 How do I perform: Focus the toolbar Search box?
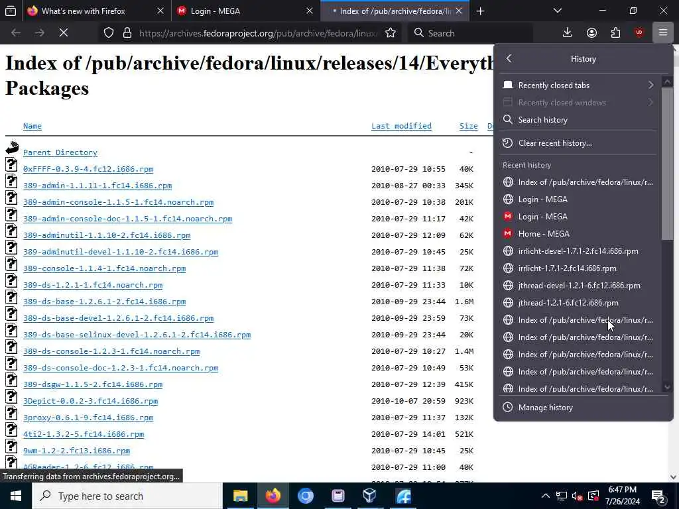click(470, 33)
